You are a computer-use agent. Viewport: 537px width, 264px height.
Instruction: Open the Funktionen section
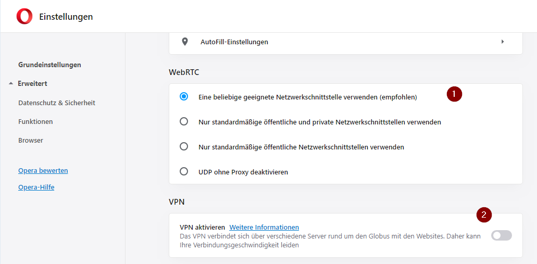click(x=35, y=121)
